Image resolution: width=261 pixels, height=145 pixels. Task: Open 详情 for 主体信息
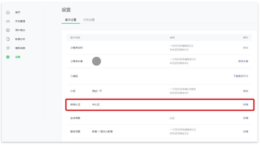pyautogui.click(x=245, y=118)
